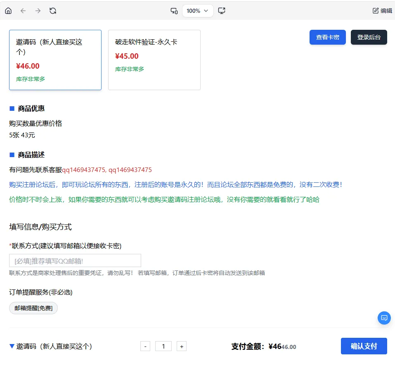The image size is (395, 368).
Task: Open the chat support bubble
Action: [384, 318]
